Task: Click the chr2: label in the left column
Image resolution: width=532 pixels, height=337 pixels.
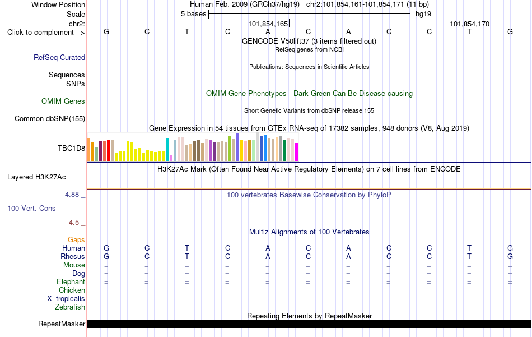Action: [x=77, y=24]
